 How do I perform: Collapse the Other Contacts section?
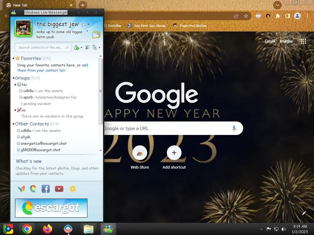pyautogui.click(x=13, y=124)
